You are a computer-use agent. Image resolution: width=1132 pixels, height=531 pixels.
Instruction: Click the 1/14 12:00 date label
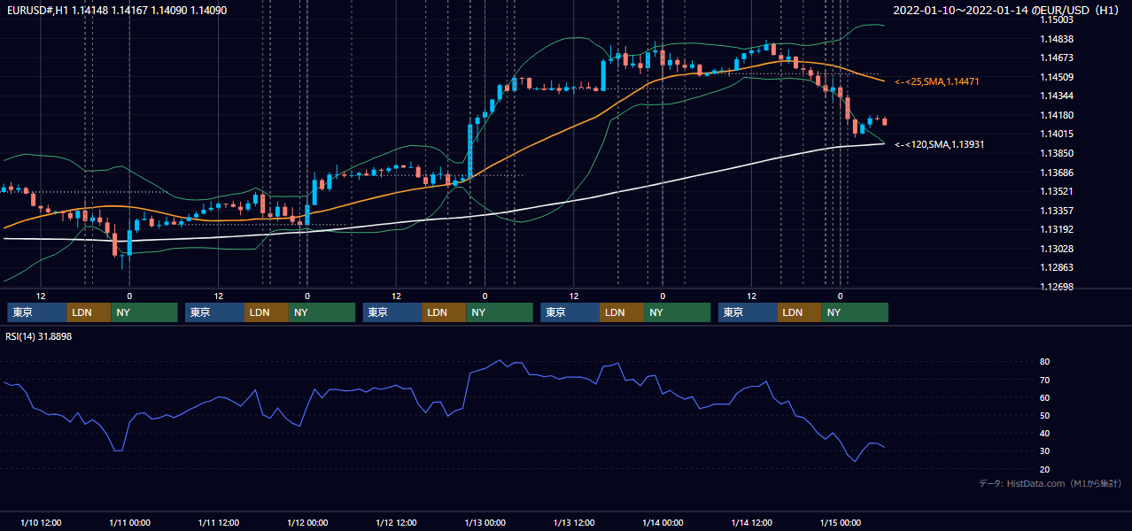pyautogui.click(x=751, y=522)
